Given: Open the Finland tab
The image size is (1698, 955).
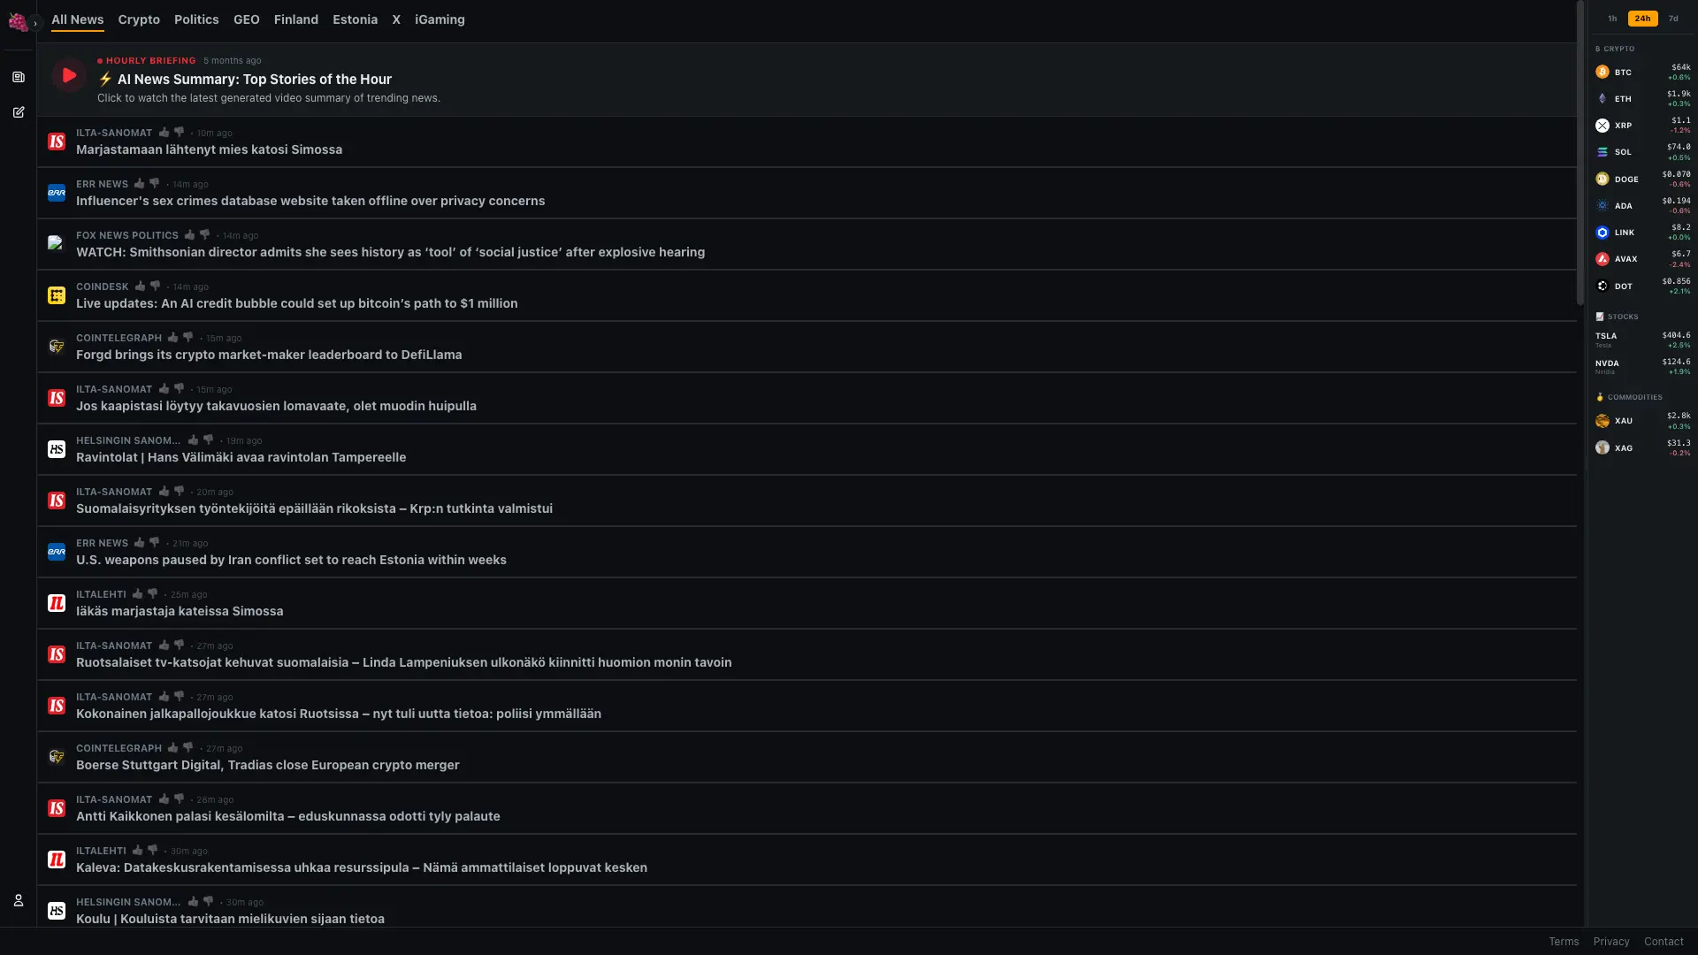Looking at the screenshot, I should click(296, 19).
